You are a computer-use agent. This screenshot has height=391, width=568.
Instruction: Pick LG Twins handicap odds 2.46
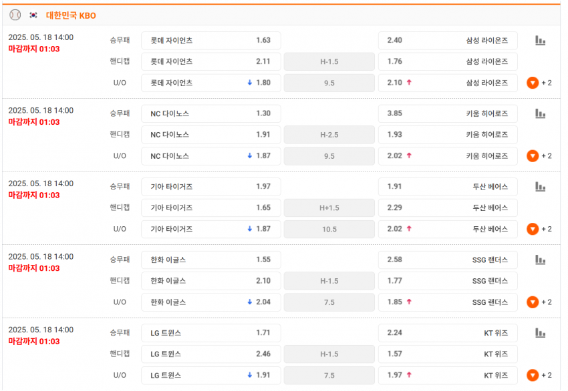coord(210,354)
